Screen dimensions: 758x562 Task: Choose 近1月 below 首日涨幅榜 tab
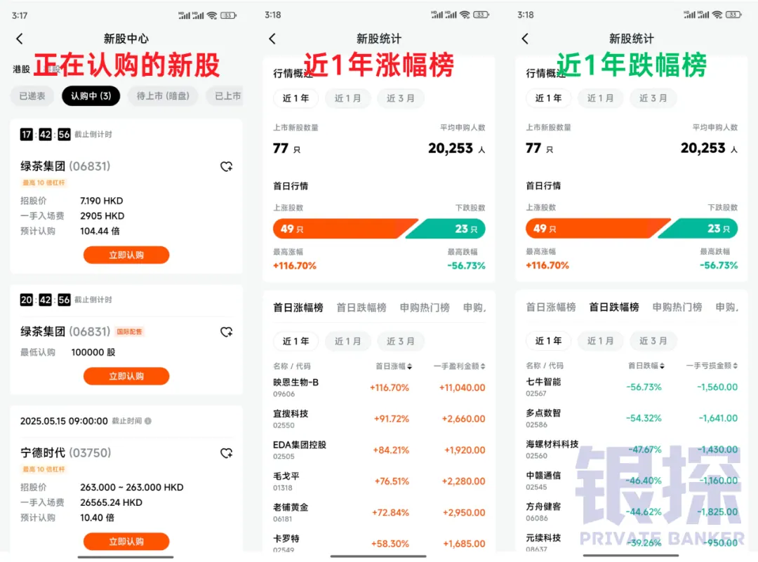click(x=347, y=341)
